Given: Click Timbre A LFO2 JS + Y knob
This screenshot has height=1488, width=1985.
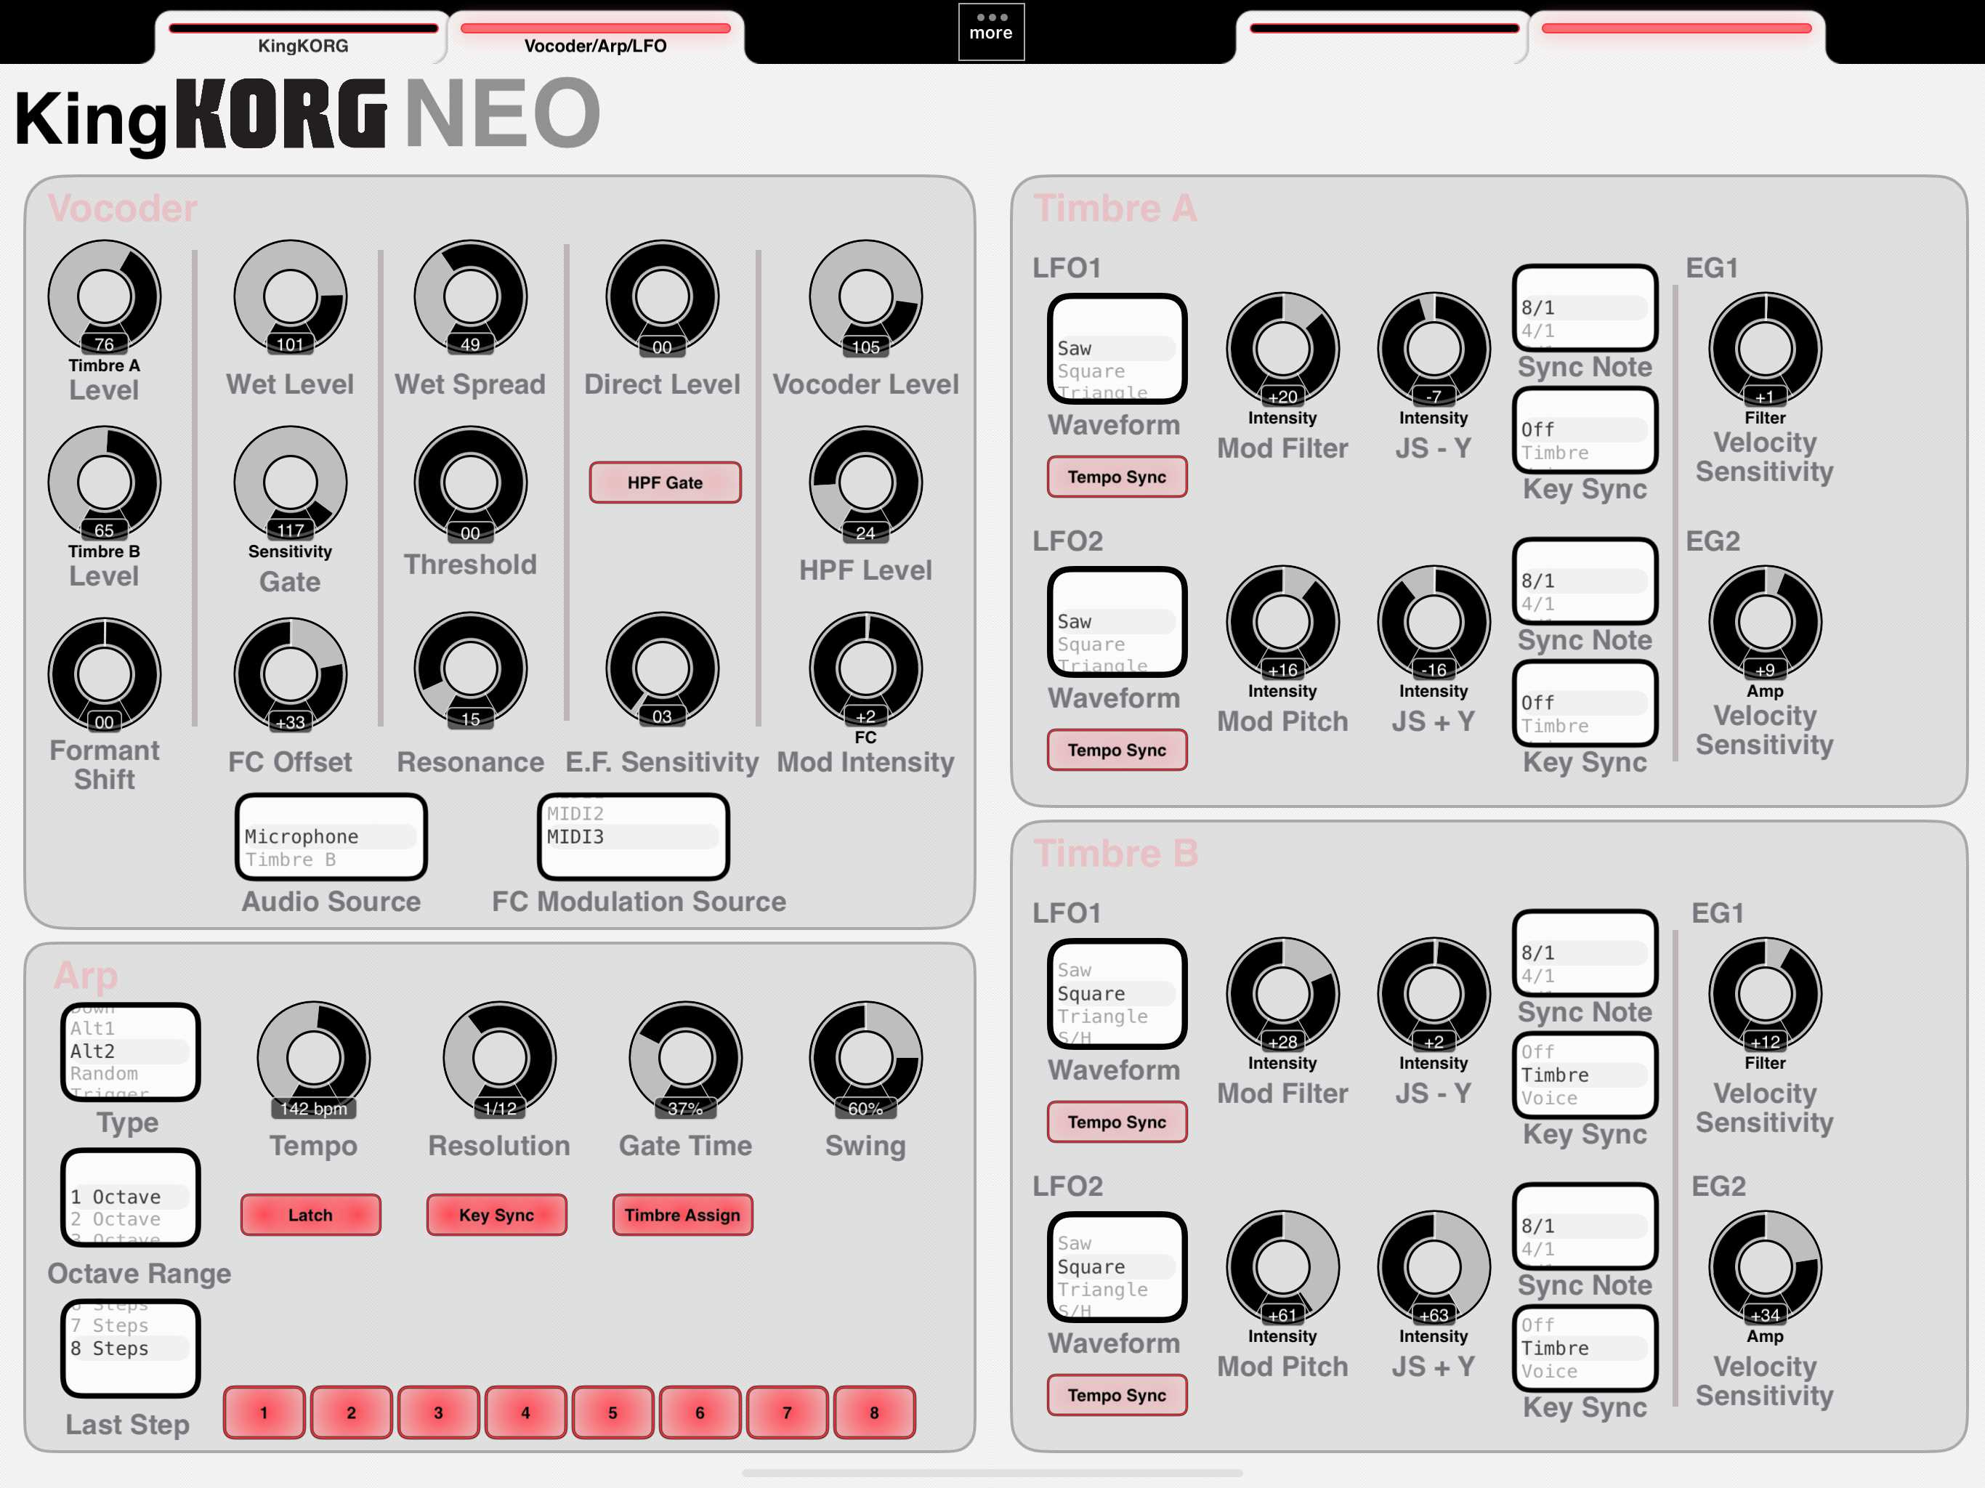Looking at the screenshot, I should [x=1433, y=622].
